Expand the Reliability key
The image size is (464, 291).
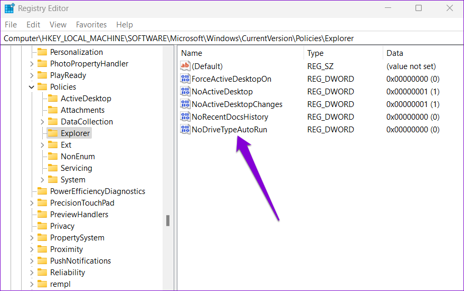point(32,273)
